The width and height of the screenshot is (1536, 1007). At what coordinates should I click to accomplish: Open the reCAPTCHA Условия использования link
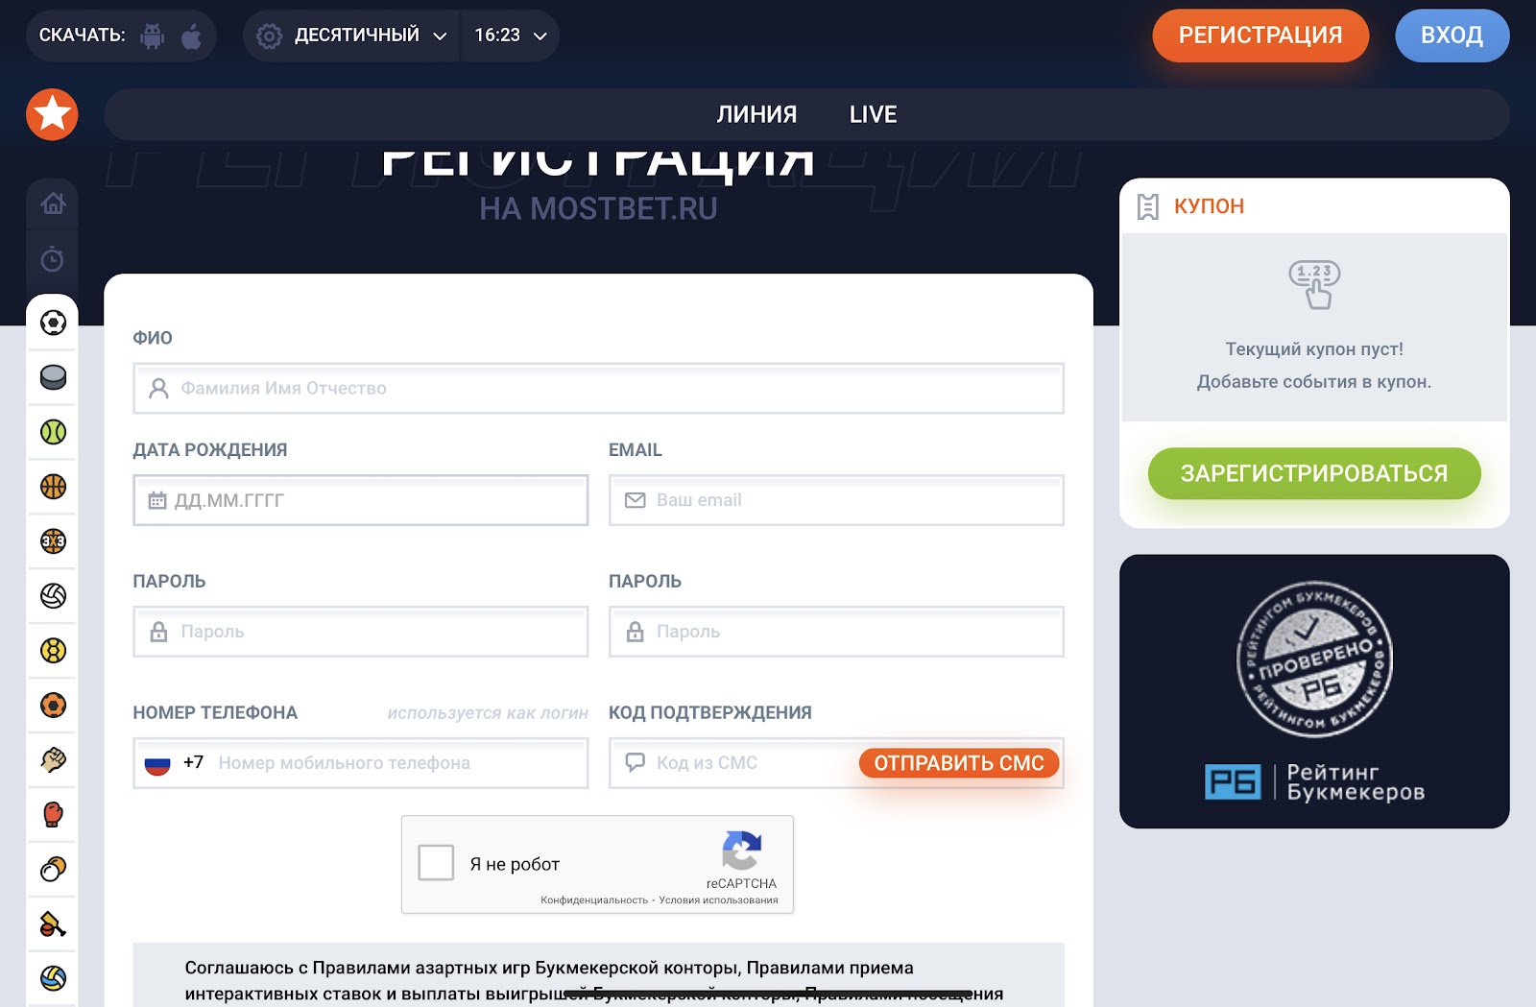point(718,900)
